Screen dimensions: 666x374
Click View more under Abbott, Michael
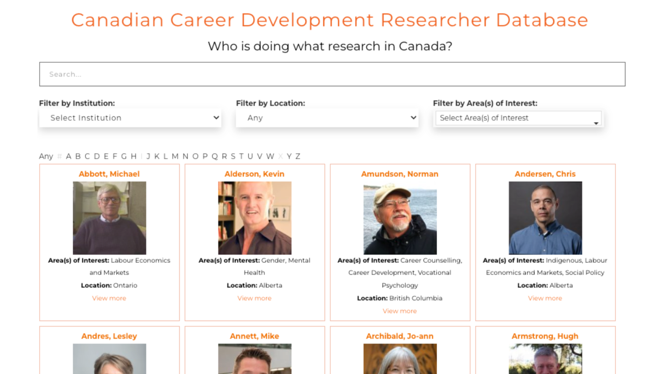pos(109,298)
